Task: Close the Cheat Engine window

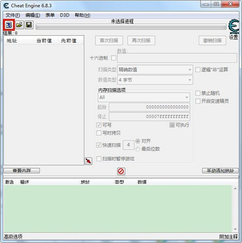Action: tap(230, 4)
